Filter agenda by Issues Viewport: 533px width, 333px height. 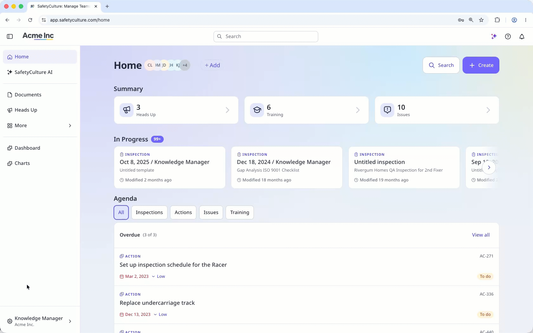click(x=211, y=212)
